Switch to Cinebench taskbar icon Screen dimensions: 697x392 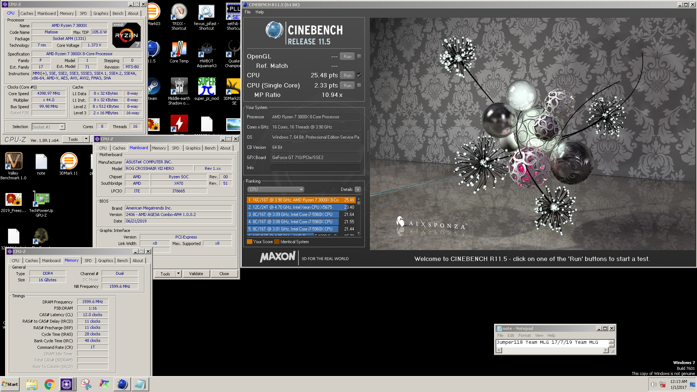pyautogui.click(x=122, y=384)
